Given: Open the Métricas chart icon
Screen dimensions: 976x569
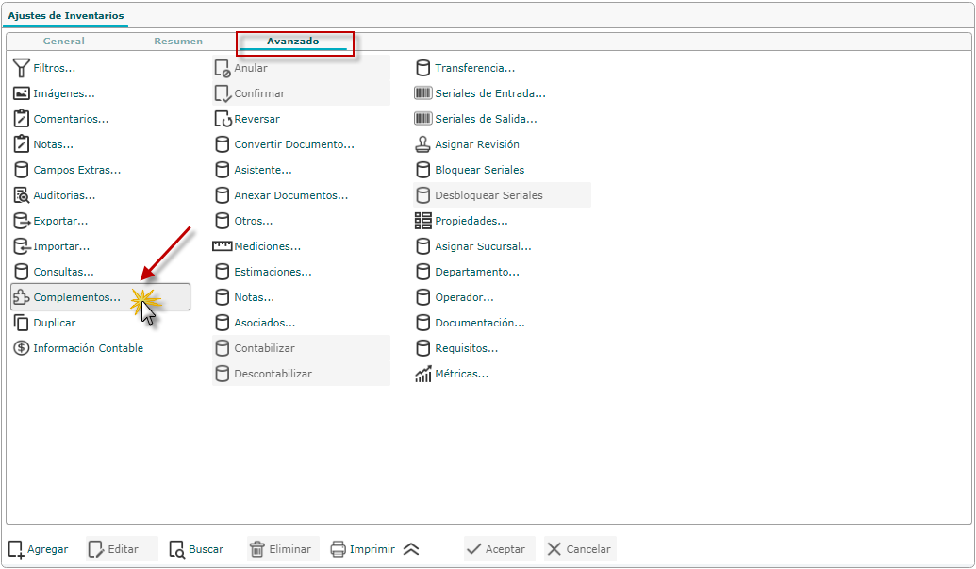Looking at the screenshot, I should coord(423,375).
